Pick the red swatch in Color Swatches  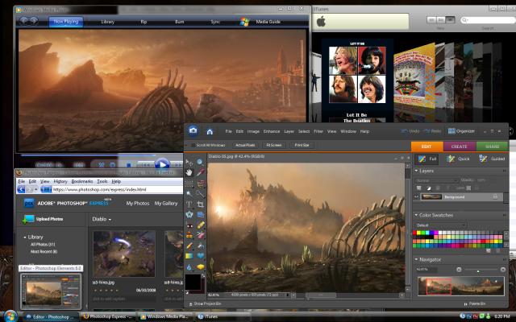[x=414, y=233]
